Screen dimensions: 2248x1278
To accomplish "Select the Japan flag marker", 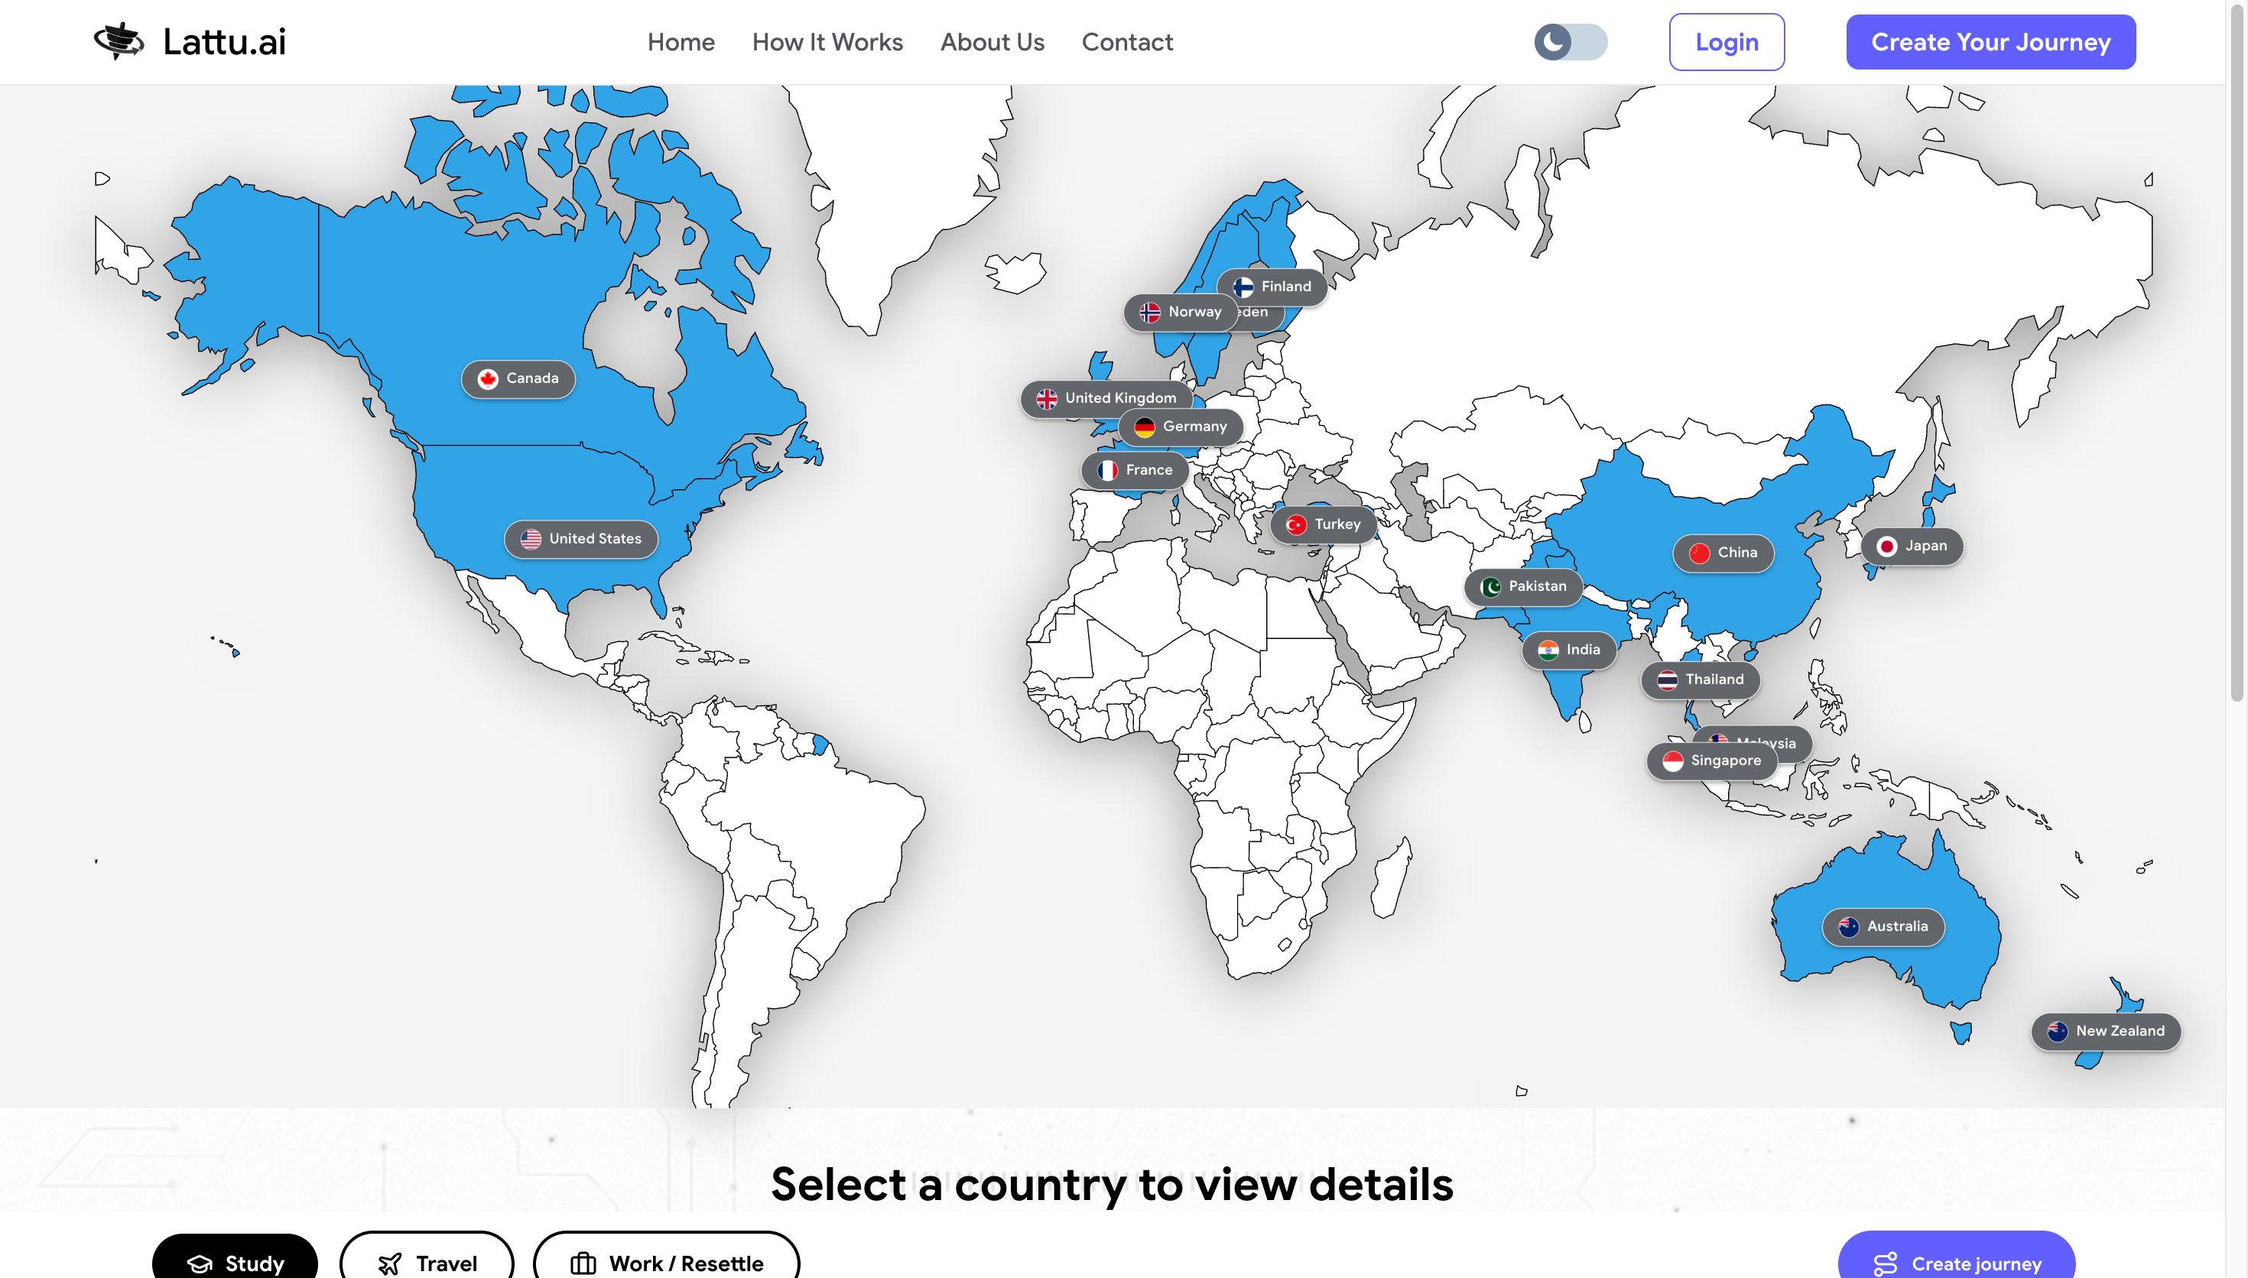I will pos(1911,546).
